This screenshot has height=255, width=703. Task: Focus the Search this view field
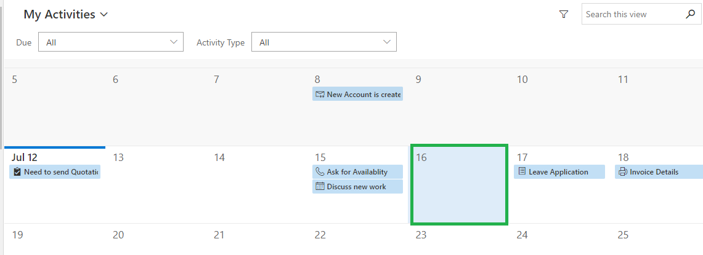(633, 14)
